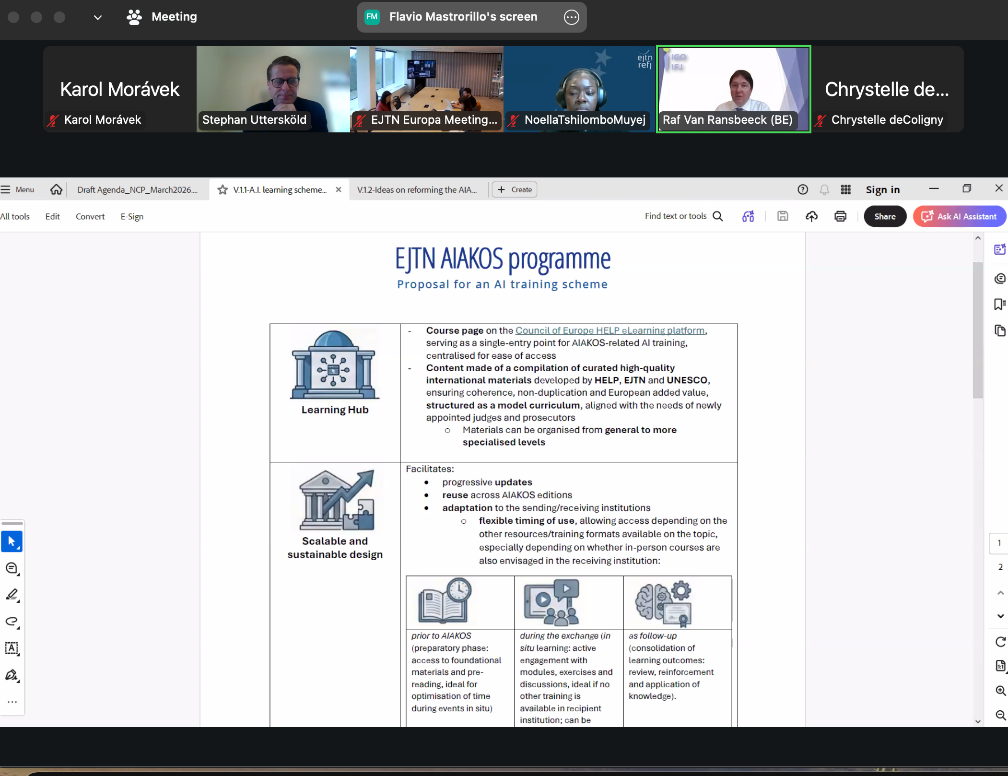Select Chrystelle deColigny's participant tile

click(887, 89)
